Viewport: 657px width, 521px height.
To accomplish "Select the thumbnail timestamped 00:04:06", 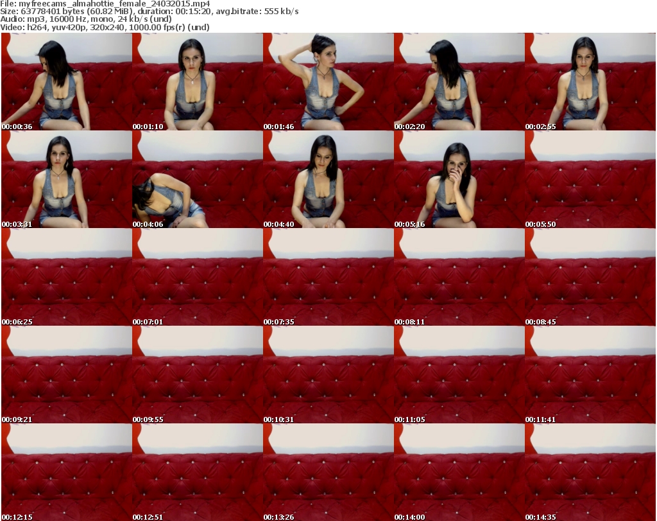I will (198, 179).
